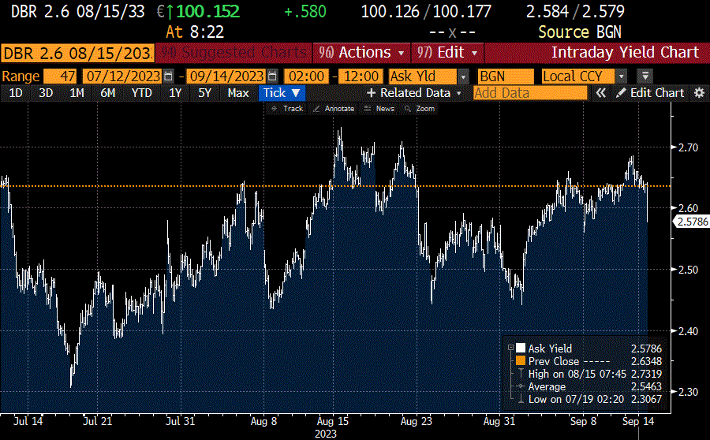Screen dimensions: 710x440
Task: Activate the Annotate tool
Action: click(334, 109)
